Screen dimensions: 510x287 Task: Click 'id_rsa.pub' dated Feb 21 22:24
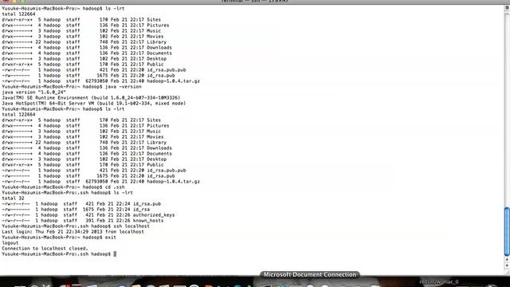tap(147, 204)
